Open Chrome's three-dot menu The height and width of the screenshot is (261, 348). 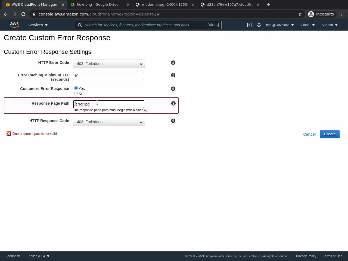pyautogui.click(x=342, y=14)
